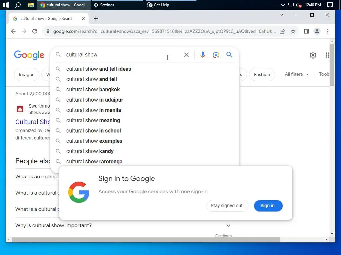Share this page icon

282,31
